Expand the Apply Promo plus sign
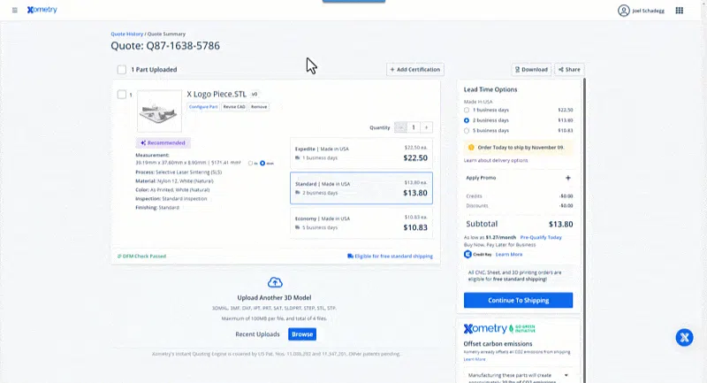The image size is (707, 383). click(x=568, y=178)
